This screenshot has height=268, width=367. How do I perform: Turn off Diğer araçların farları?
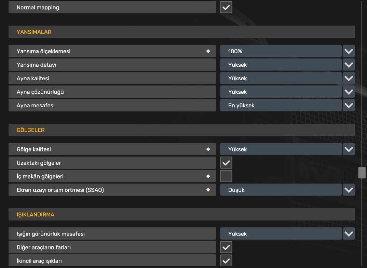click(x=226, y=247)
